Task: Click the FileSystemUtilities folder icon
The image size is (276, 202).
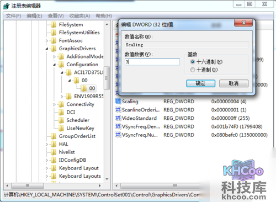Action: [x=54, y=33]
